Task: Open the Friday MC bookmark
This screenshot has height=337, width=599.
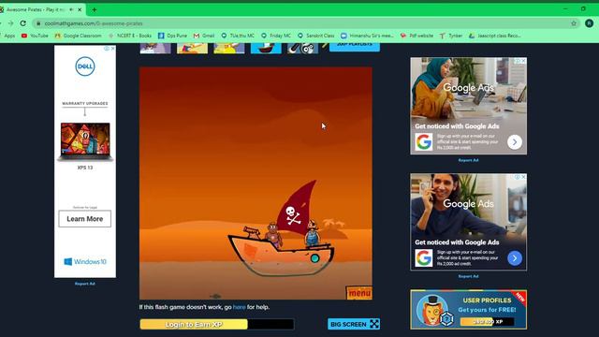Action: 276,36
